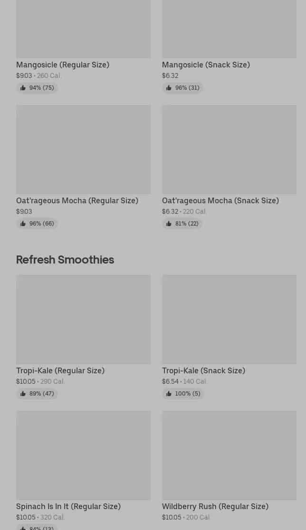The image size is (306, 530).
Task: Open the Tropi-Kale (Snack Size) product photo
Action: (229, 319)
